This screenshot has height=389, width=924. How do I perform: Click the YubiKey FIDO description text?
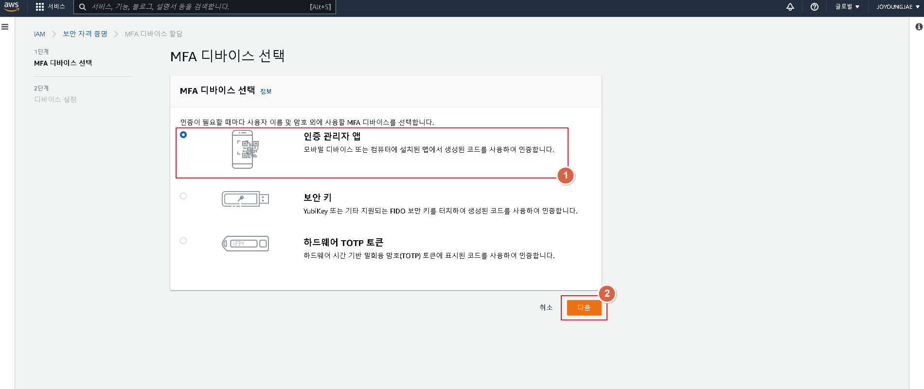point(441,211)
